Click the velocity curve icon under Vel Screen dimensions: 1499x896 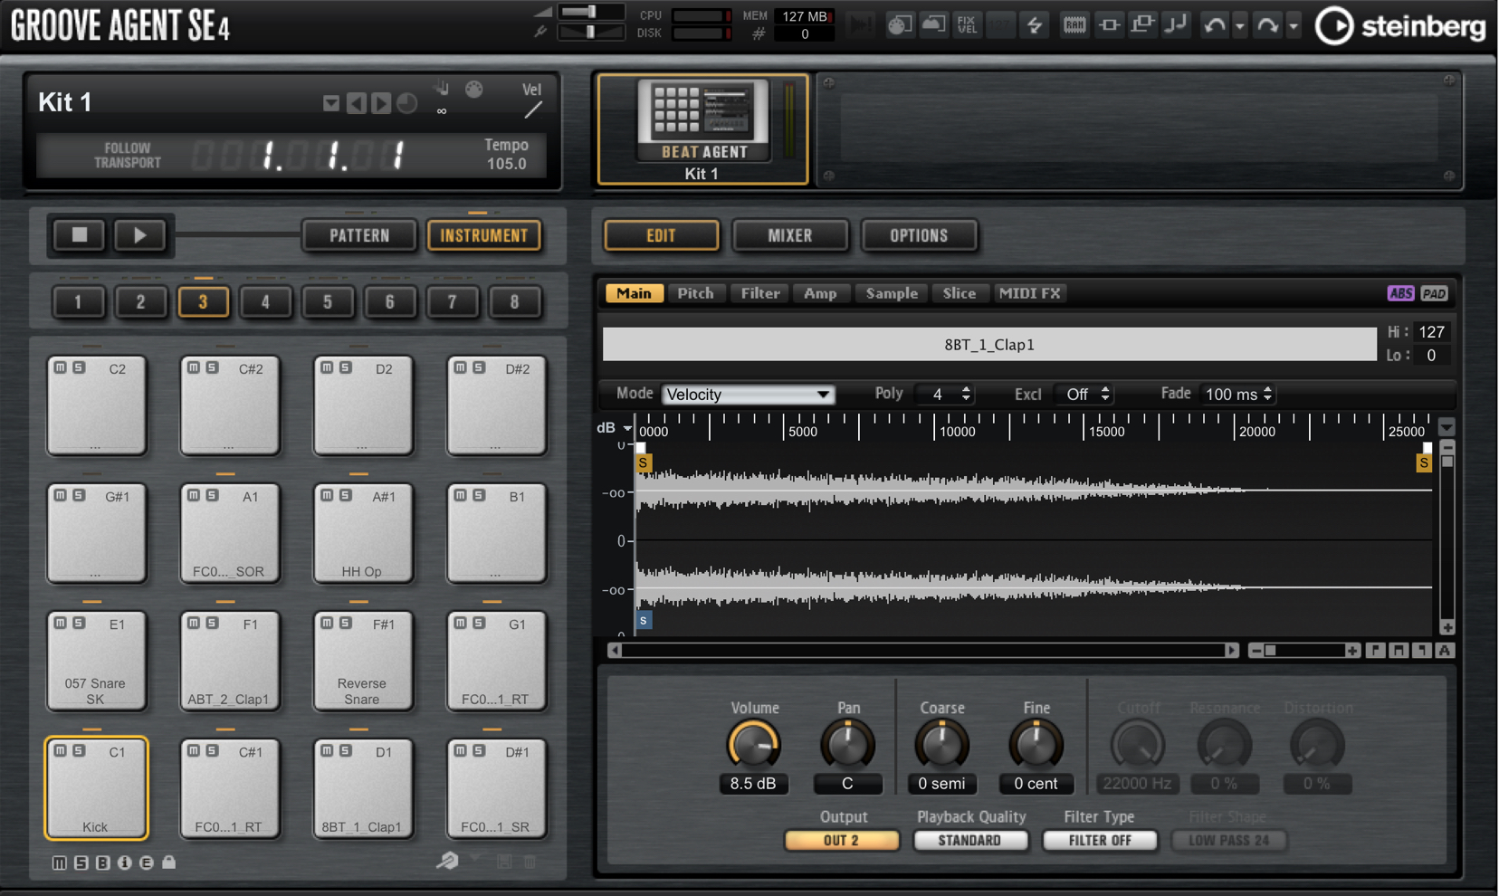point(533,110)
